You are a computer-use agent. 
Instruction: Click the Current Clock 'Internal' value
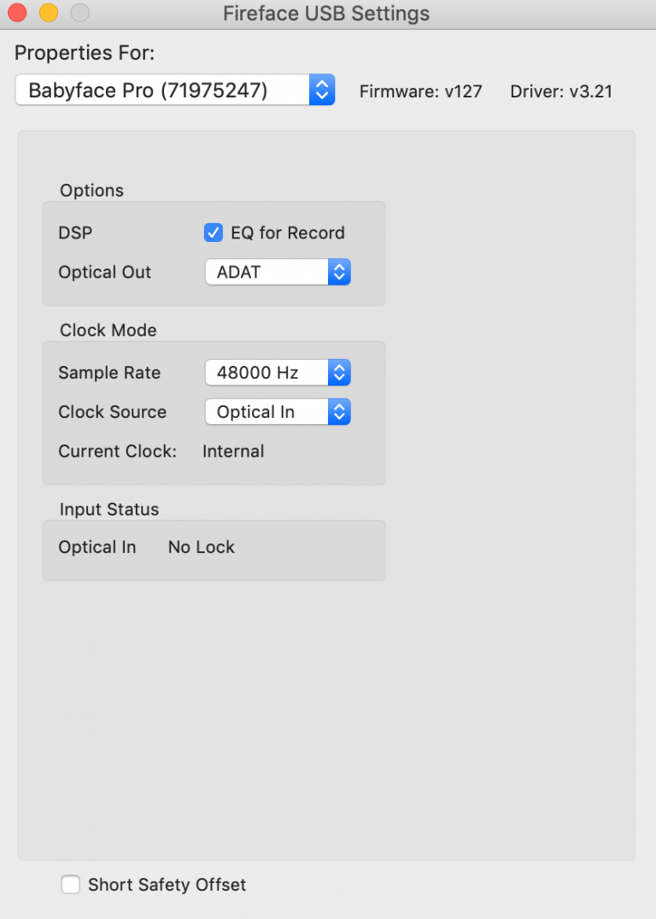(233, 451)
